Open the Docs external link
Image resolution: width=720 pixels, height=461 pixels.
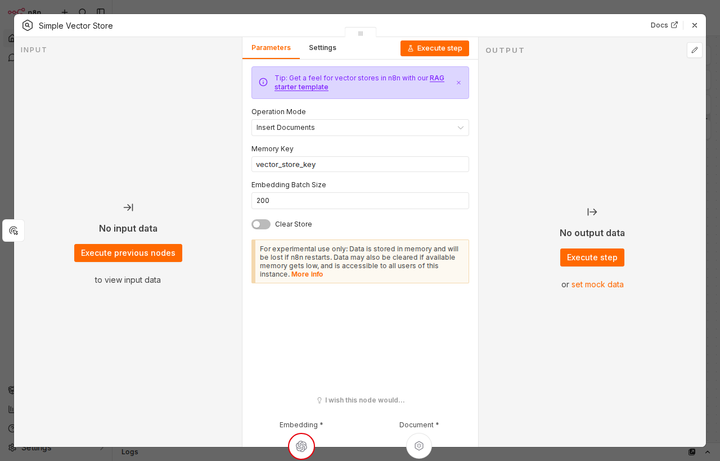pos(664,25)
